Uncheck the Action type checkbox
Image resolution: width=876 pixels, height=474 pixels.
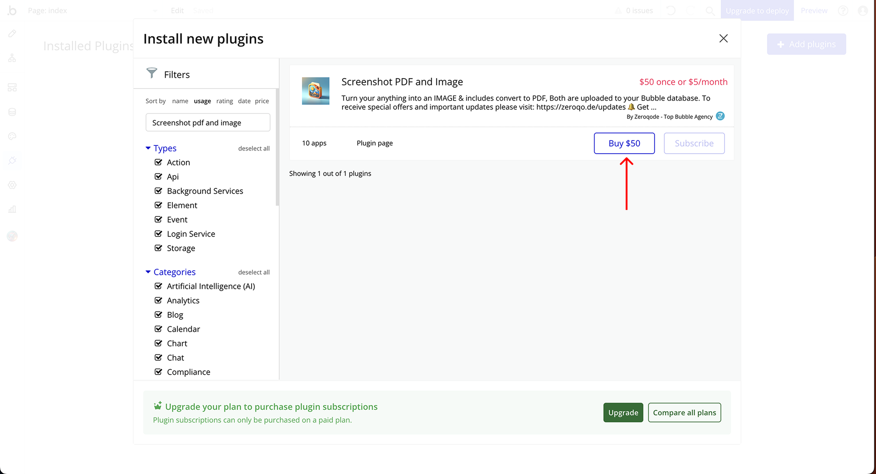click(158, 162)
